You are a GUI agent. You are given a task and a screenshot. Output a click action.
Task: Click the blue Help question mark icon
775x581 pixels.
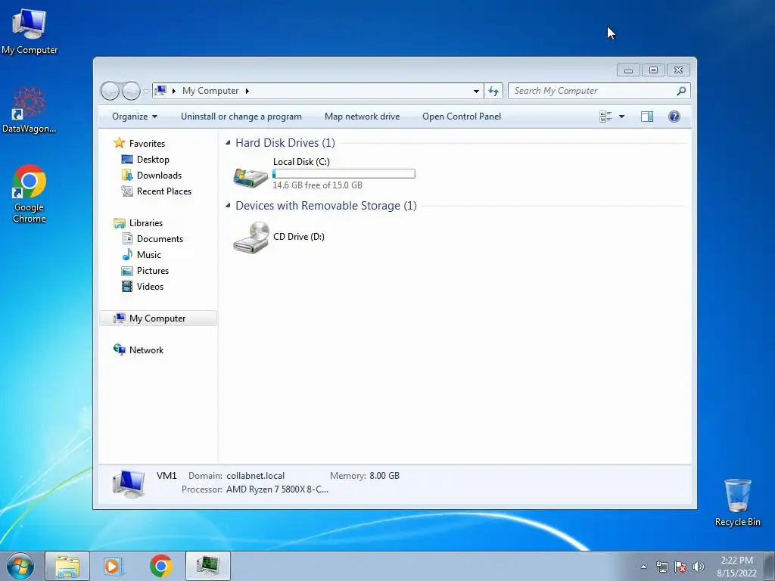tap(674, 117)
